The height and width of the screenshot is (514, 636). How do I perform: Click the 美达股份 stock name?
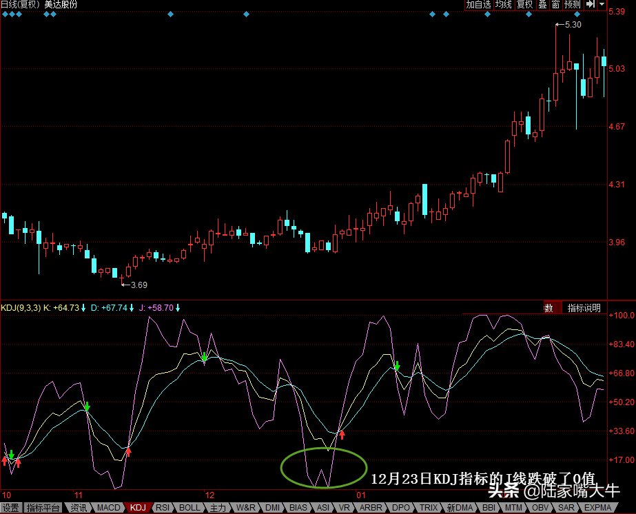pos(61,4)
